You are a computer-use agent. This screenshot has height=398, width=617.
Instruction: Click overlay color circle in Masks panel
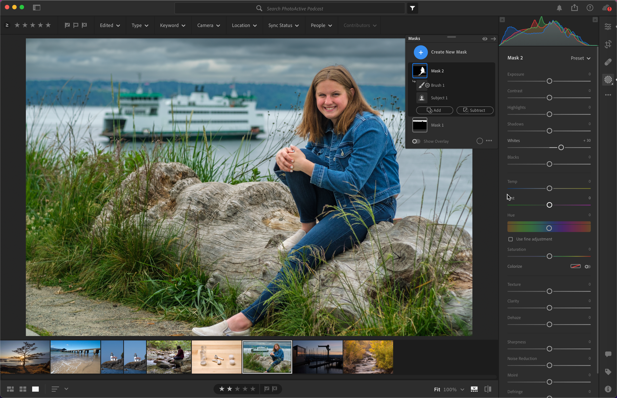coord(480,141)
